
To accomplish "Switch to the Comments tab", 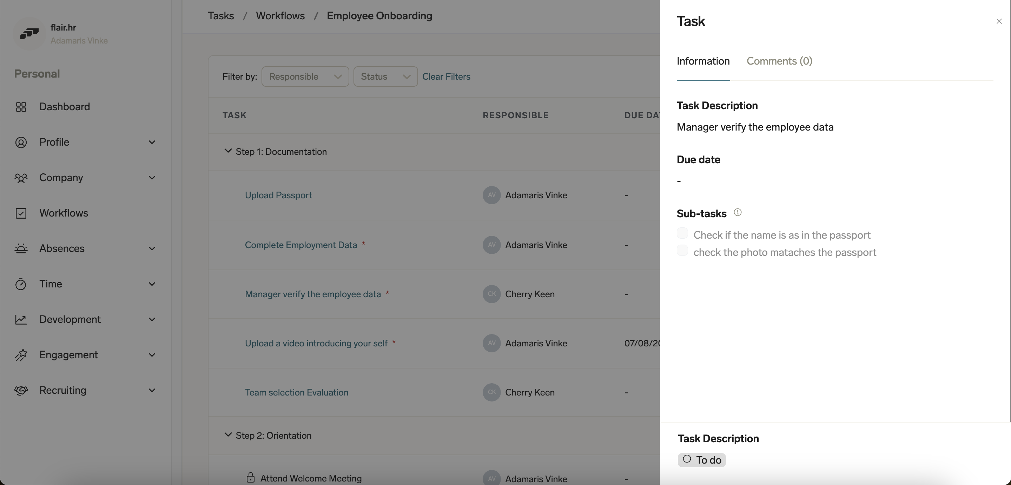I will tap(779, 61).
